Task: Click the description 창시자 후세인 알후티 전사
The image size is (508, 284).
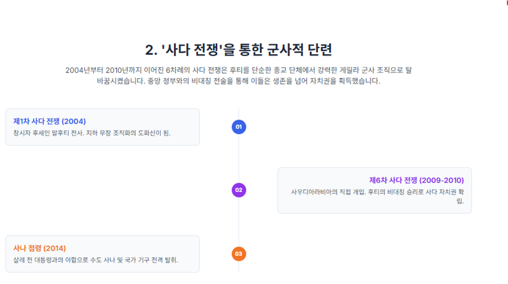Action: tap(92, 133)
